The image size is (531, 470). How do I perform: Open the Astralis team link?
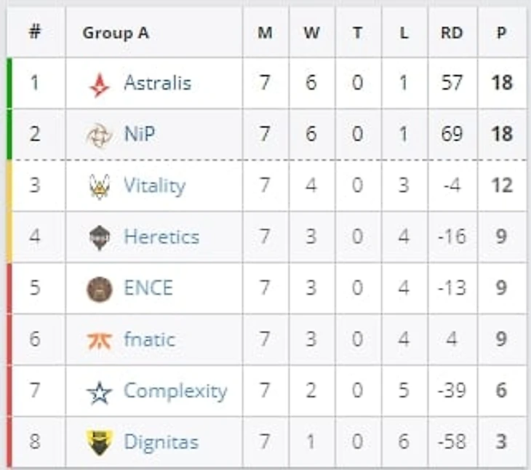(157, 83)
